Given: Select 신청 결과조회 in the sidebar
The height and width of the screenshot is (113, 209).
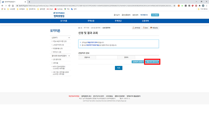Looking at the screenshot, I should [57, 59].
